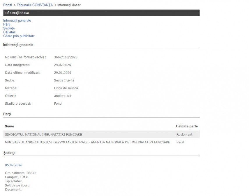Open the Căi atac link
Image resolution: width=249 pixels, height=196 pixels.
(x=9, y=32)
